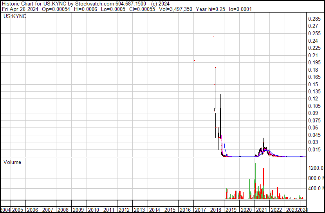Select the 2014 year label on the time axis

(155, 210)
